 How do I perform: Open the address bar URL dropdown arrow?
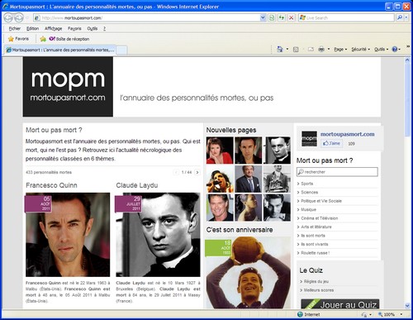tap(263, 18)
